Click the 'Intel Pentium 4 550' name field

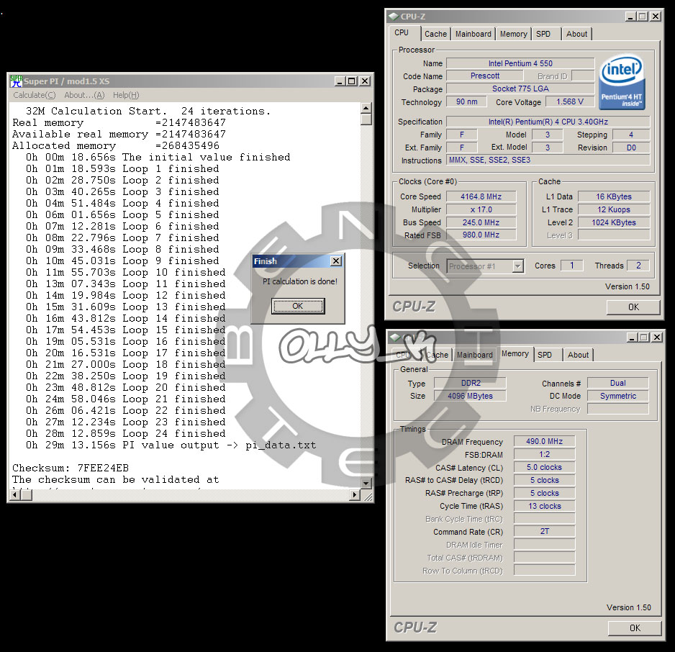[x=520, y=63]
